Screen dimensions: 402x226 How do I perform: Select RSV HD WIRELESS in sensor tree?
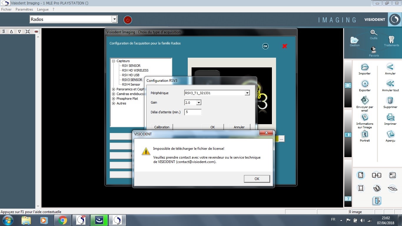pyautogui.click(x=135, y=70)
